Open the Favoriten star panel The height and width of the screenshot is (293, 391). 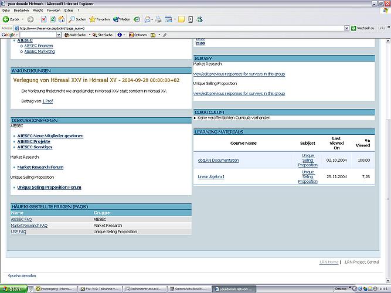pos(100,19)
